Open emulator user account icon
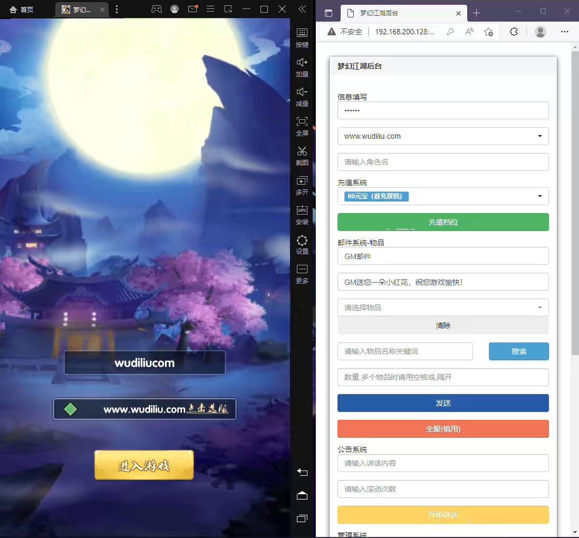Image resolution: width=579 pixels, height=538 pixels. [175, 9]
